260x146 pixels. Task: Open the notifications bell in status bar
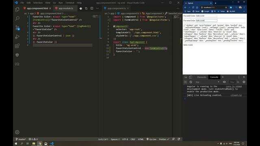pos(179,139)
